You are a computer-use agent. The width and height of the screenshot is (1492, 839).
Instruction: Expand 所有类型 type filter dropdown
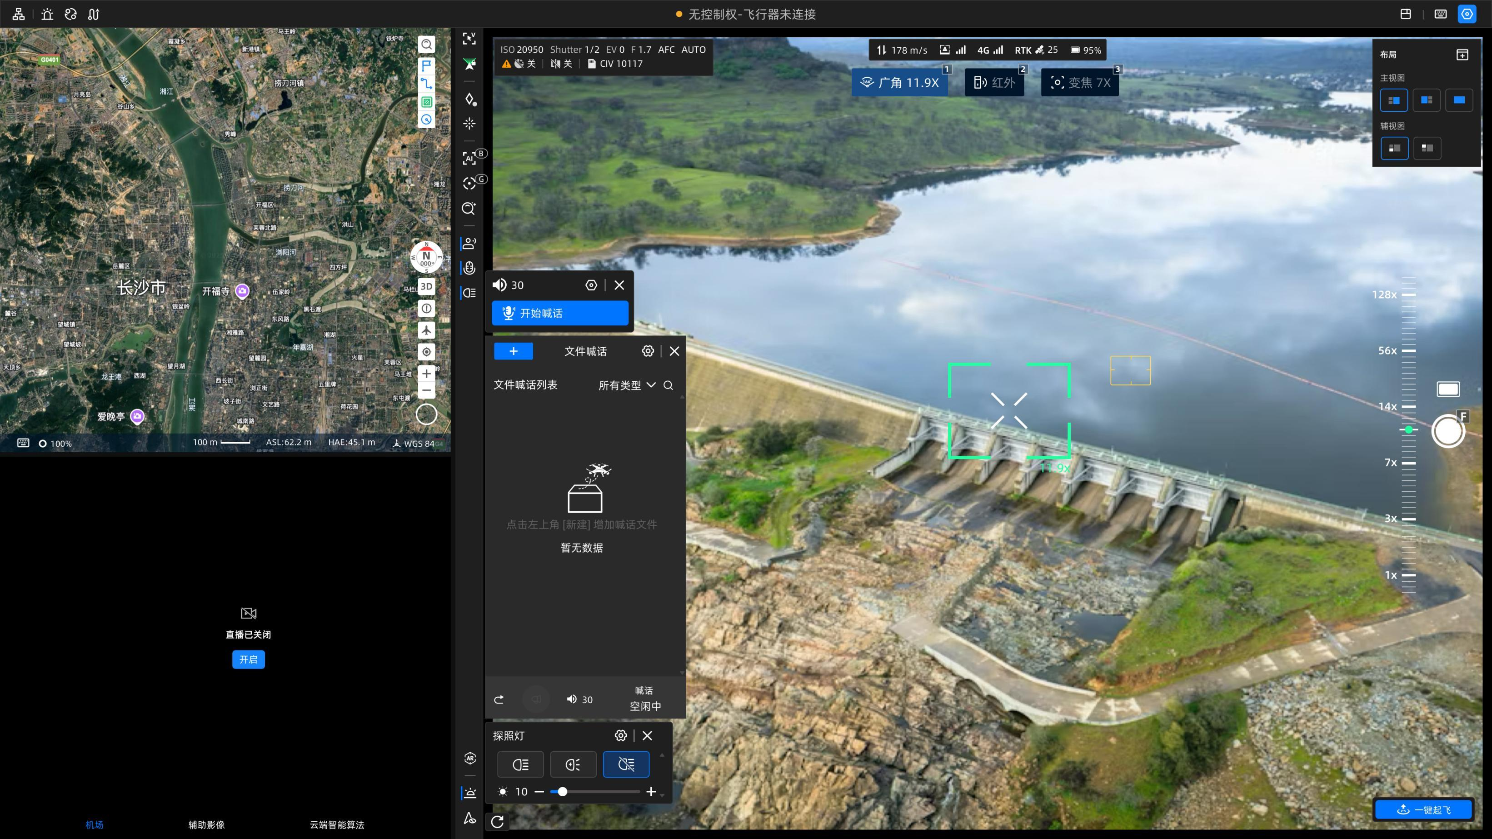click(x=627, y=385)
